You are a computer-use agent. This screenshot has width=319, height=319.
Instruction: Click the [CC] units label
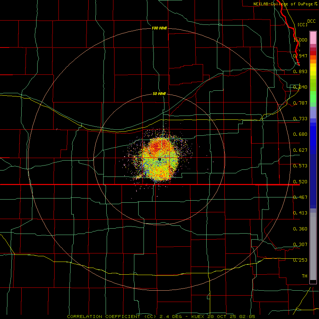click(x=302, y=24)
